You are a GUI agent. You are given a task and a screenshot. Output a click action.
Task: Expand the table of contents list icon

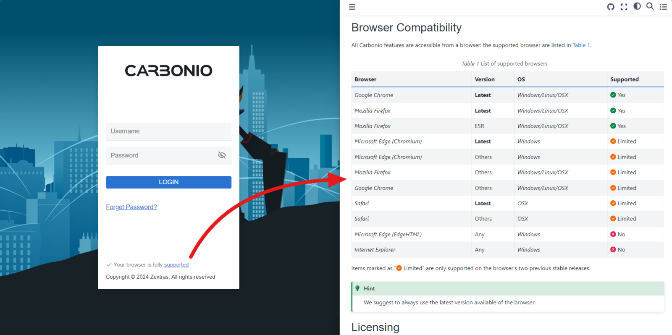[663, 7]
